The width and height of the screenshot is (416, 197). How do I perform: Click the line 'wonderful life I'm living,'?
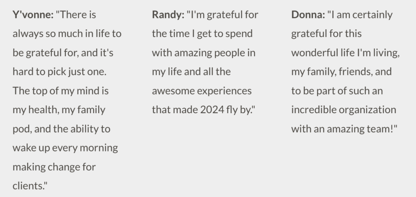click(345, 53)
